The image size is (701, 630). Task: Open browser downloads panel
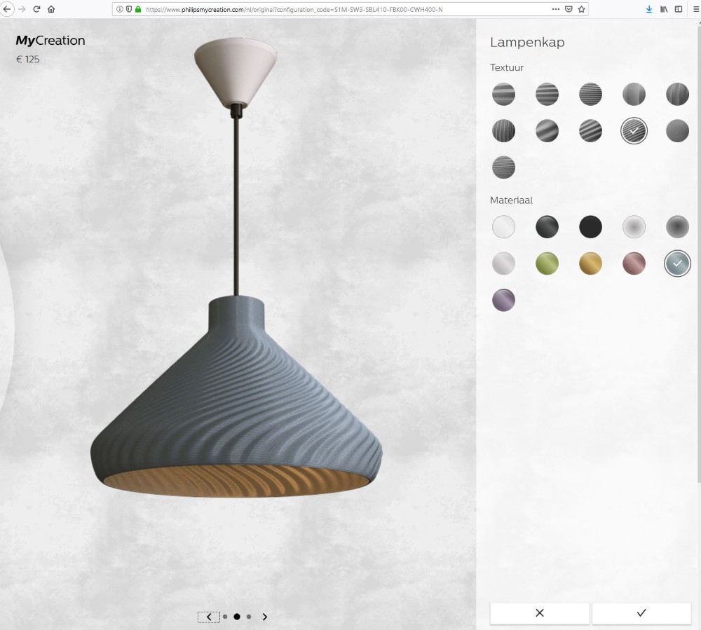(649, 9)
